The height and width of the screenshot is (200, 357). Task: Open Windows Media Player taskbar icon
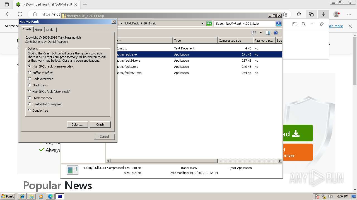click(41, 196)
